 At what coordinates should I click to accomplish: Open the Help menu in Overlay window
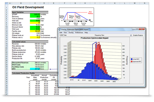tap(86, 33)
